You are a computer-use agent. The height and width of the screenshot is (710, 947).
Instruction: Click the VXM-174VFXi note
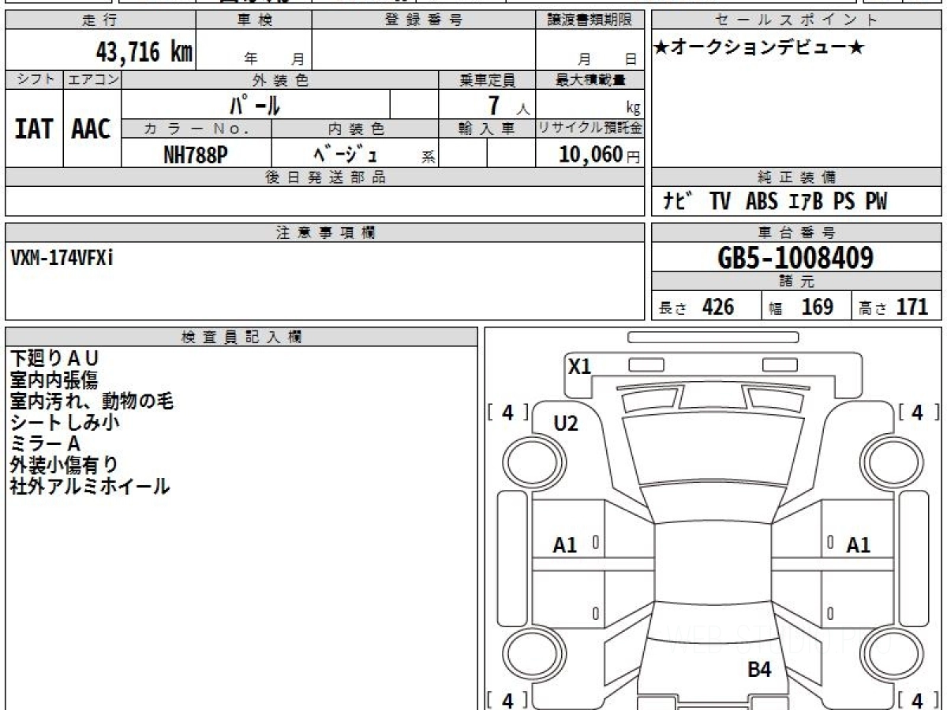click(62, 257)
